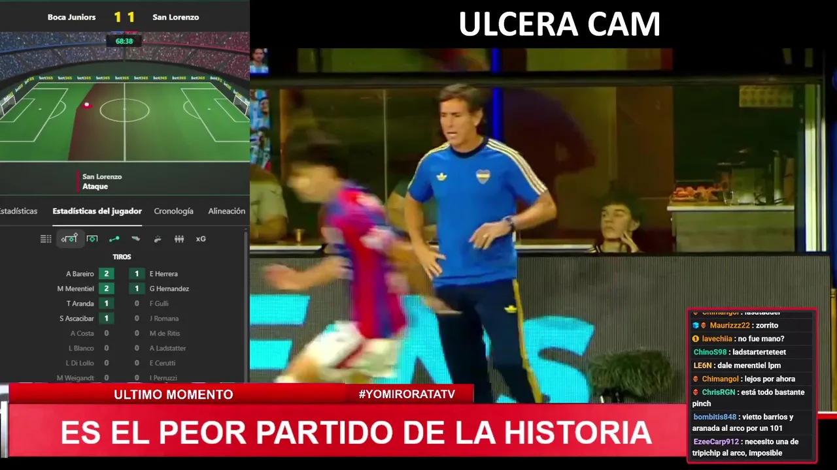837x470 pixels.
Task: Open the Estadísticas tab
Action: [18, 211]
